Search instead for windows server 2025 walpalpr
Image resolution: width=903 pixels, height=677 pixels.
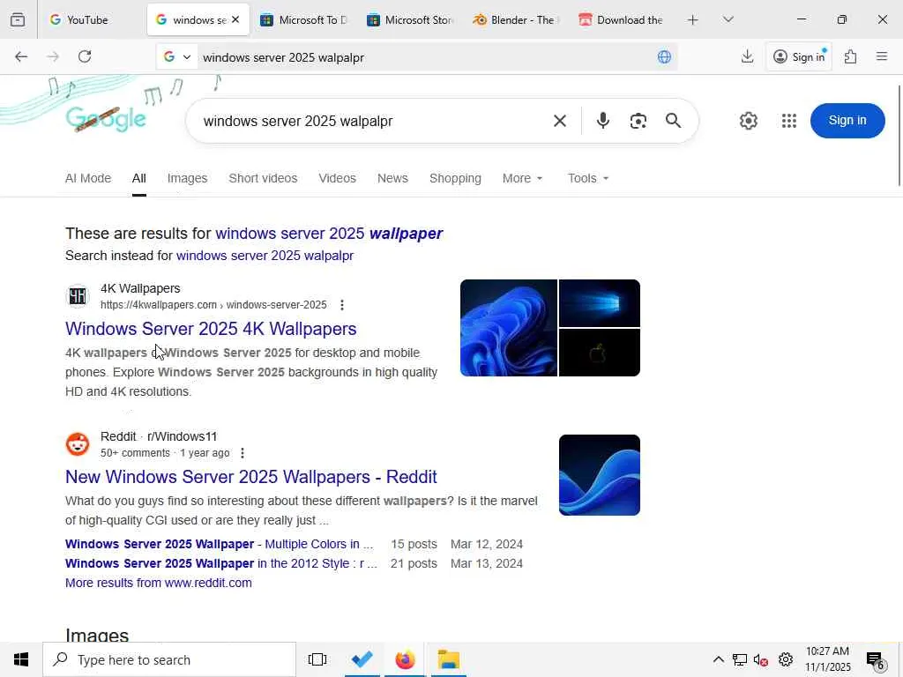tap(265, 256)
